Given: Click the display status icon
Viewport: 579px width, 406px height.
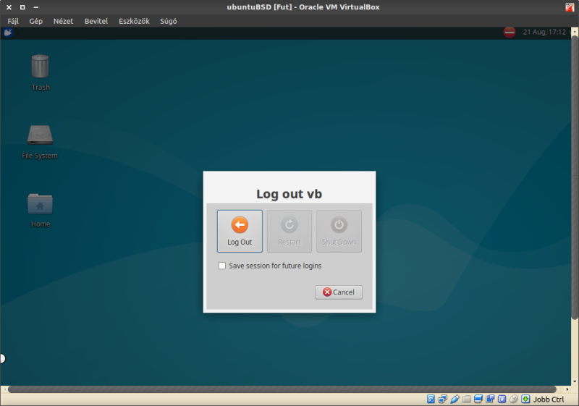Looking at the screenshot, I should click(478, 399).
